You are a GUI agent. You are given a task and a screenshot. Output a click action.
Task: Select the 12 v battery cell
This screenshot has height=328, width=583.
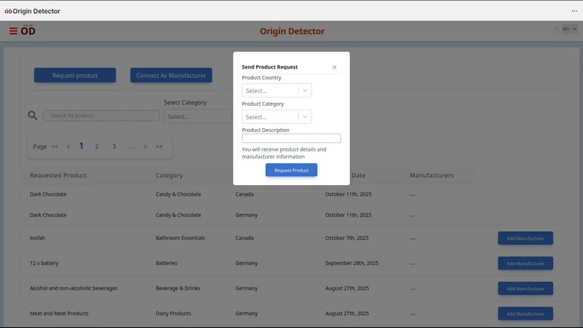(x=44, y=263)
